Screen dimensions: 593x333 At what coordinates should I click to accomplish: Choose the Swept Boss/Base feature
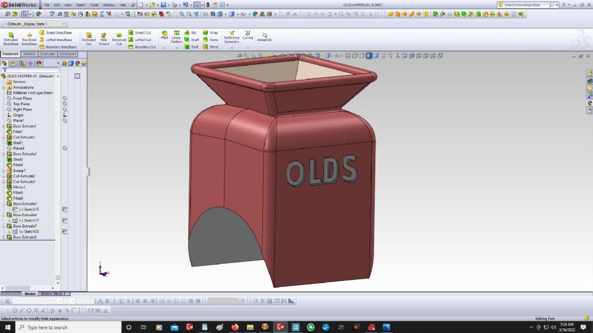55,33
